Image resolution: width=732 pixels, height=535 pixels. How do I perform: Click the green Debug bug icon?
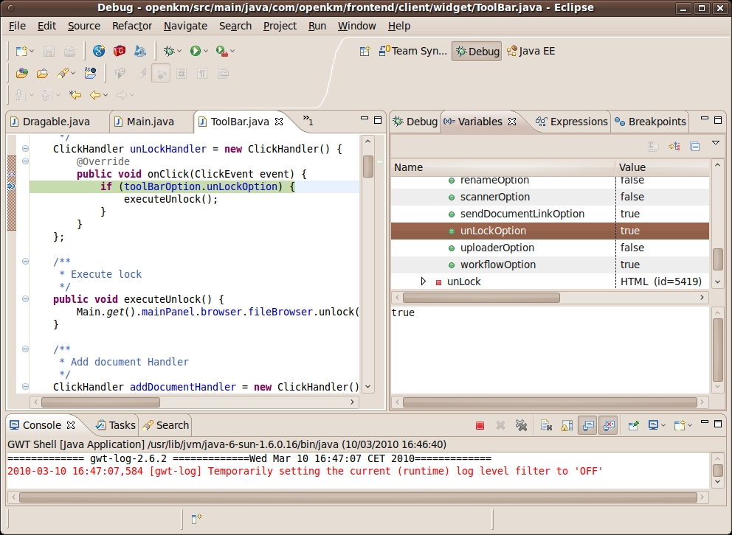tap(169, 51)
